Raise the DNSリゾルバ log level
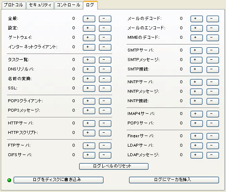226x192 pixels. [89, 70]
